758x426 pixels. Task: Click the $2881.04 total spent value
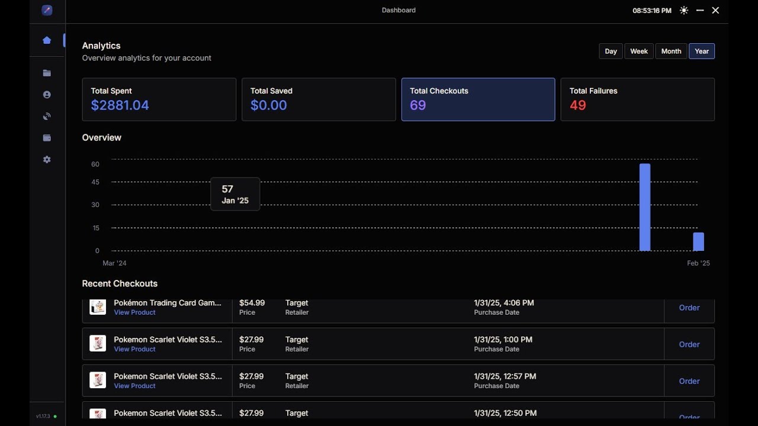click(x=120, y=105)
